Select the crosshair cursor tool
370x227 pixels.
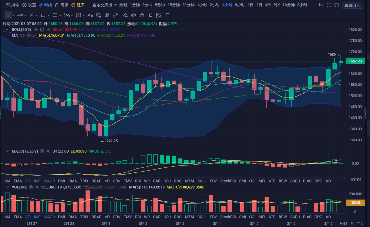[8, 15]
